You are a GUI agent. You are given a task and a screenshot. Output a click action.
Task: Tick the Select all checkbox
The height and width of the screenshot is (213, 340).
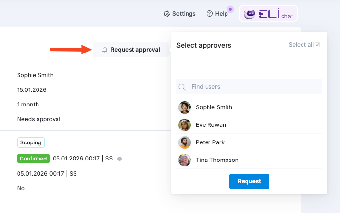click(317, 45)
